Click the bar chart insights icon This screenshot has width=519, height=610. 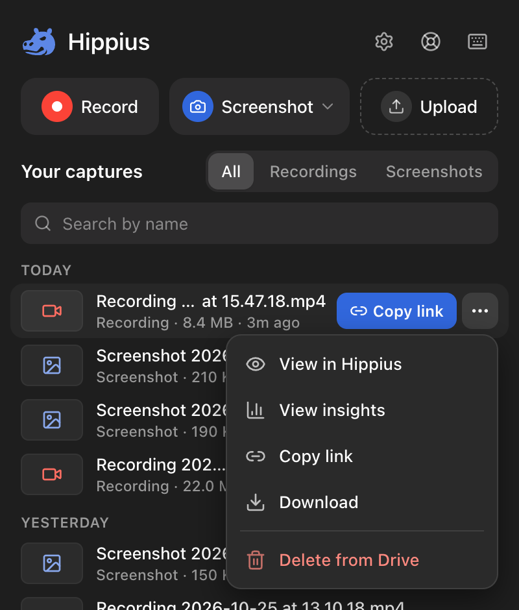[255, 410]
